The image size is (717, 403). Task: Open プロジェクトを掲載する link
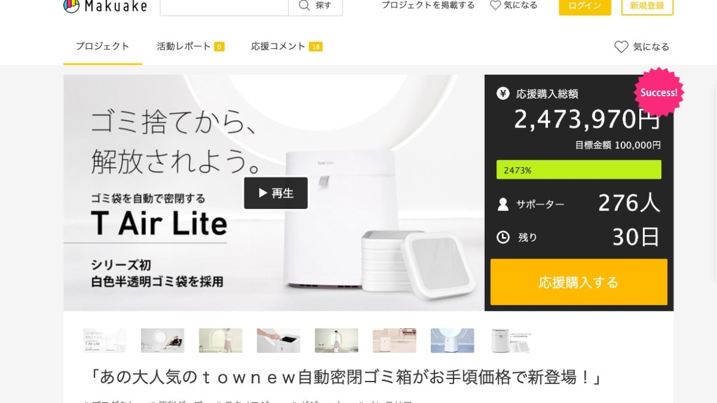click(428, 6)
